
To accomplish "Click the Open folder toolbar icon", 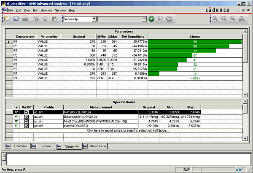I will pos(7,19).
